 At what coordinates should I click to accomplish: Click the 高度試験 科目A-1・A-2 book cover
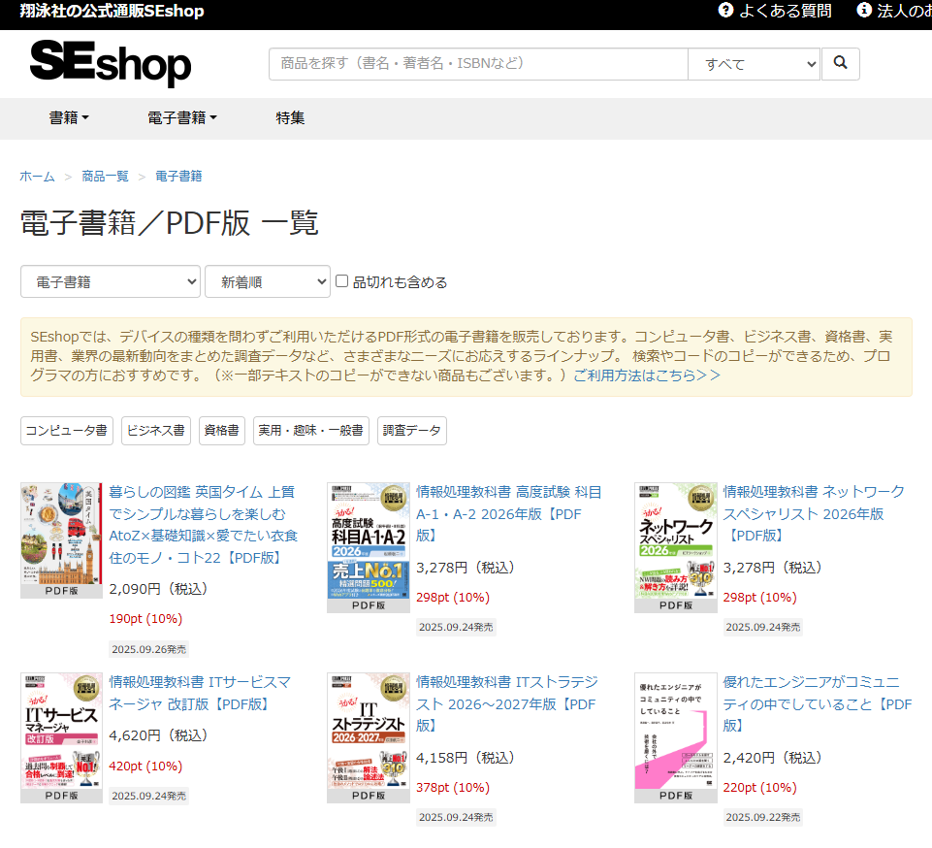[x=369, y=547]
